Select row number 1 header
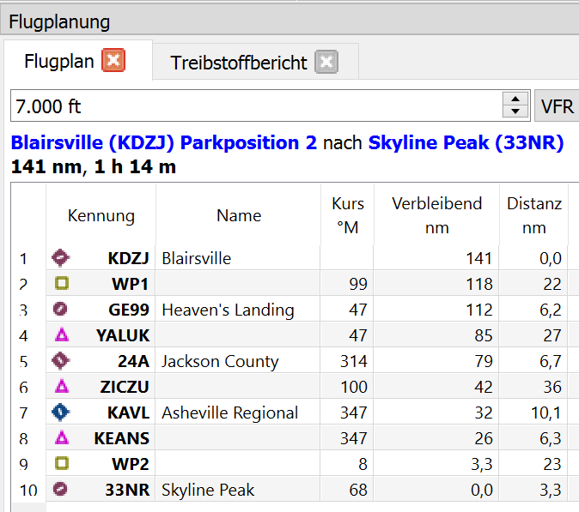The height and width of the screenshot is (512, 579). (x=28, y=258)
